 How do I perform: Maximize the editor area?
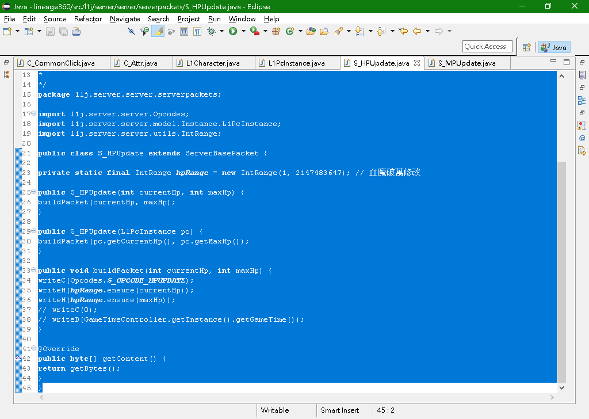pos(567,62)
